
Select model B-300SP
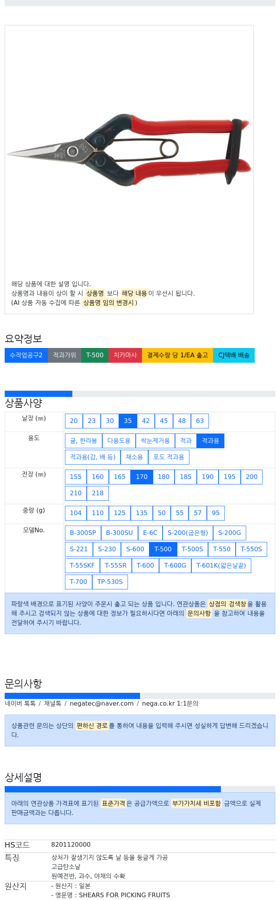tap(83, 533)
